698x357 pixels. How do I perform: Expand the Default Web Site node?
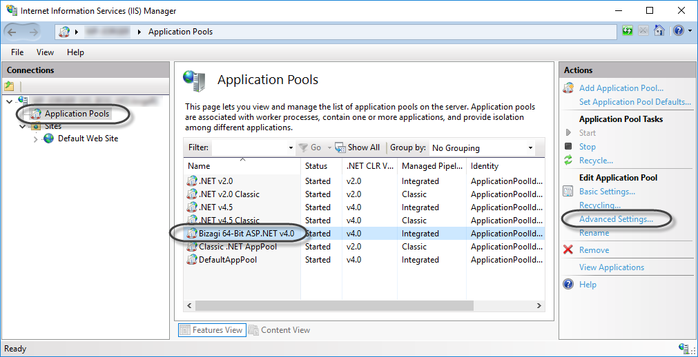click(37, 139)
